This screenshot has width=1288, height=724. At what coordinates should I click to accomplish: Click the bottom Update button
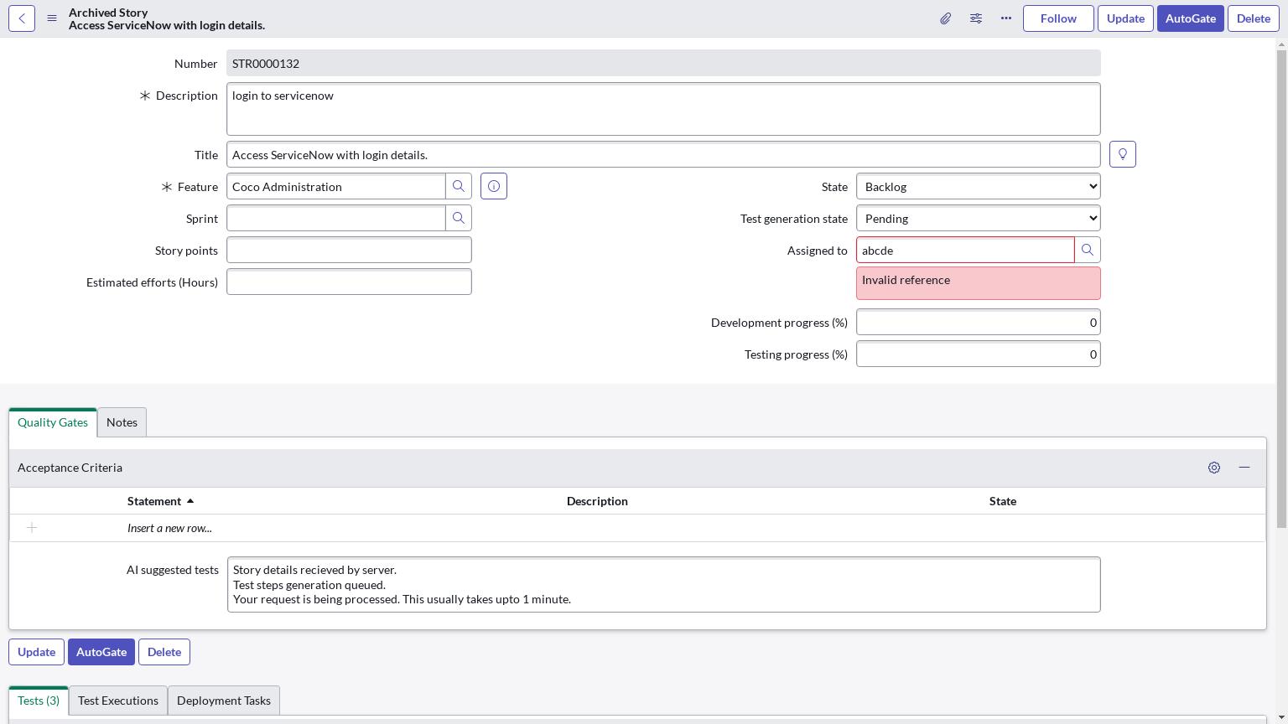point(36,652)
